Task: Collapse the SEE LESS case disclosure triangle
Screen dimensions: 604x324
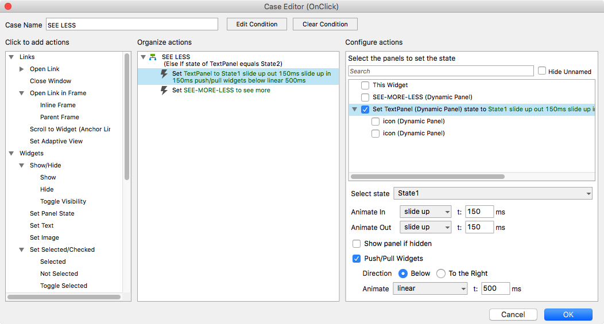Action: coord(143,57)
